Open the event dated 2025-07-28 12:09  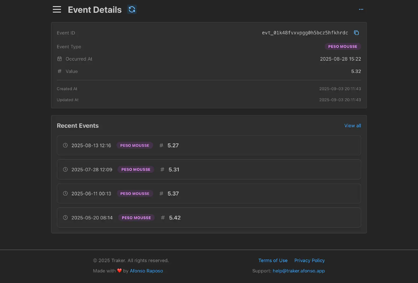coord(209,169)
